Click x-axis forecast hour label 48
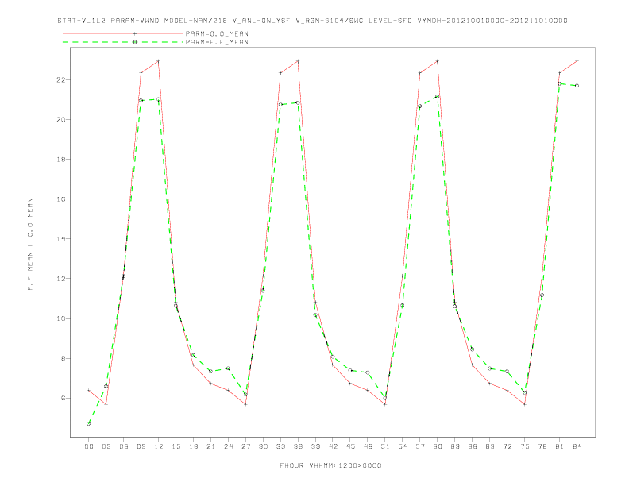The height and width of the screenshot is (486, 629). pyautogui.click(x=368, y=446)
